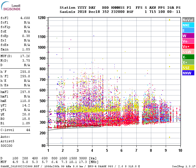The image size is (196, 168).
Task: Select the Vo+ red legend swatch
Action: pos(188,46)
